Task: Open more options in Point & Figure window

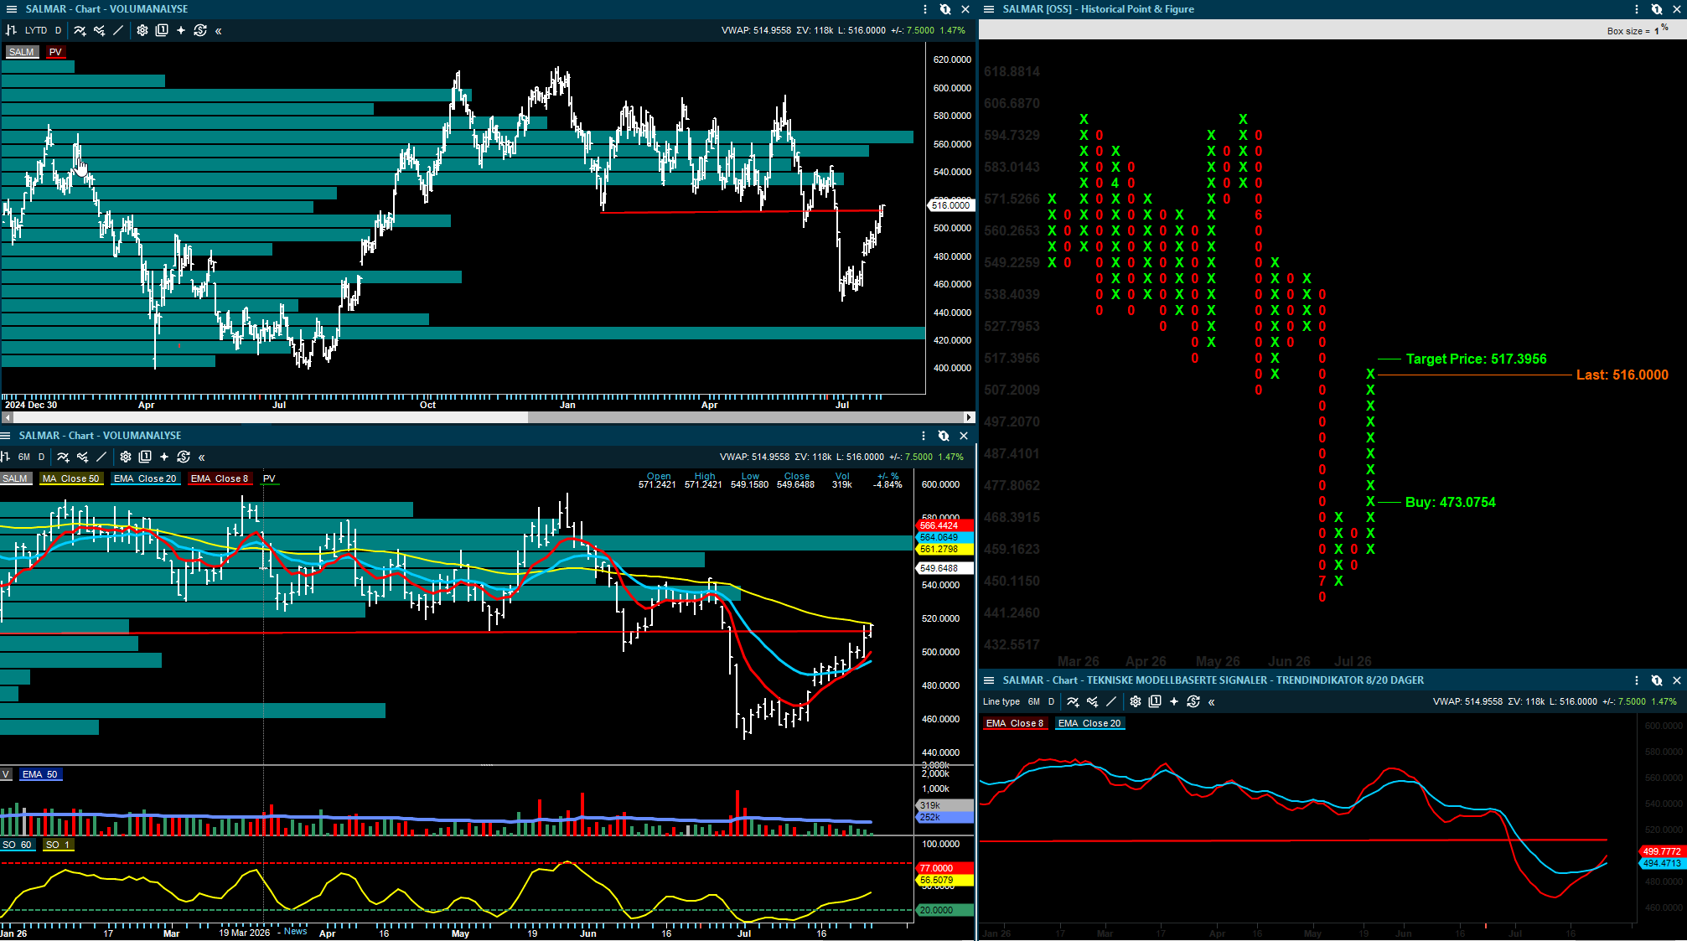Action: (x=1637, y=9)
